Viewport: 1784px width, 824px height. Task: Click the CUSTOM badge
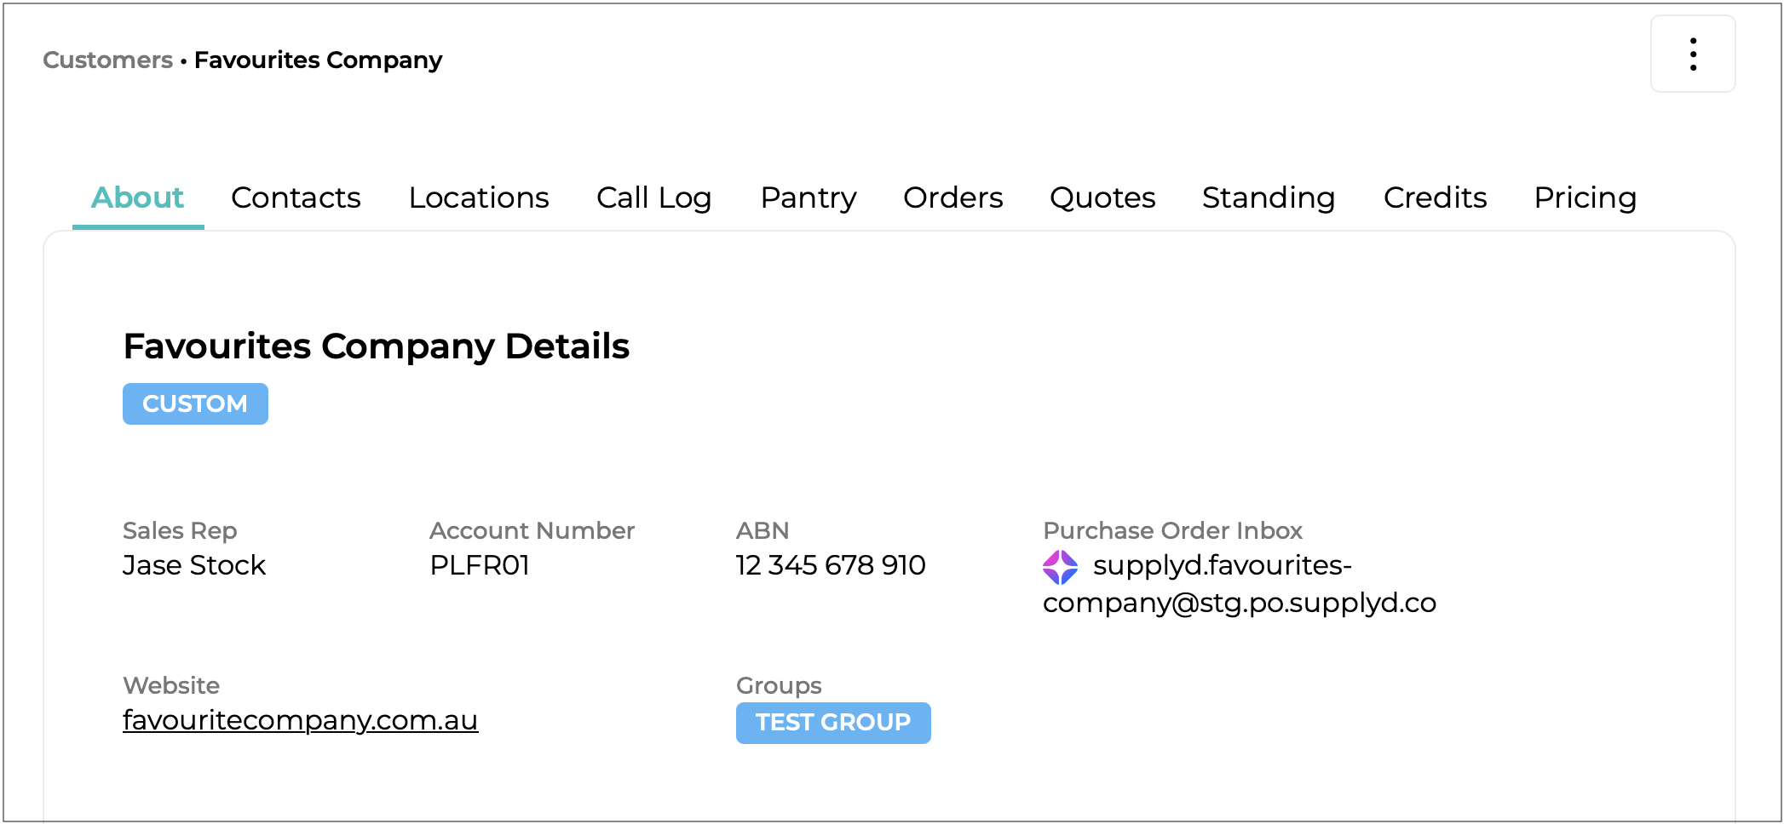tap(195, 403)
